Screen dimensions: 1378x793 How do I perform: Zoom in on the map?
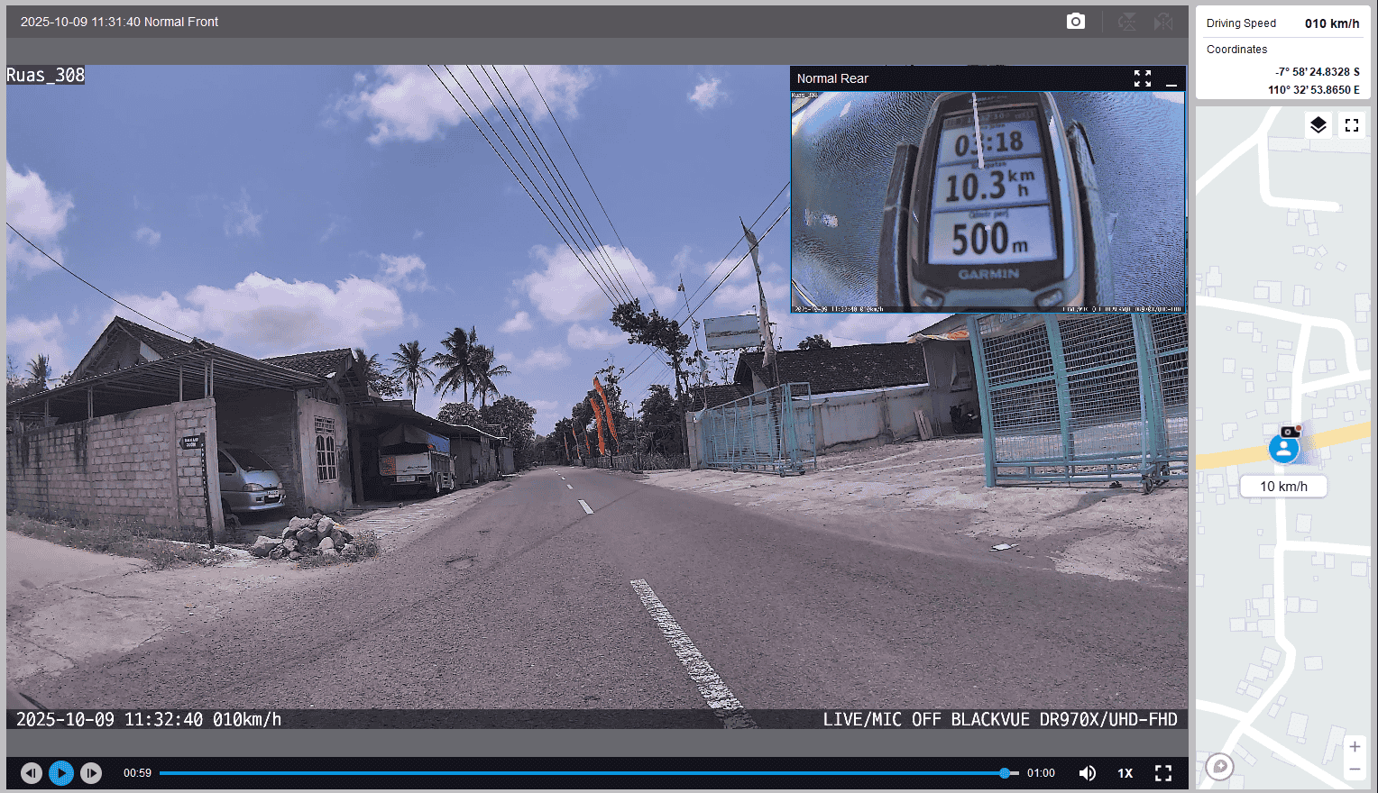pyautogui.click(x=1354, y=747)
